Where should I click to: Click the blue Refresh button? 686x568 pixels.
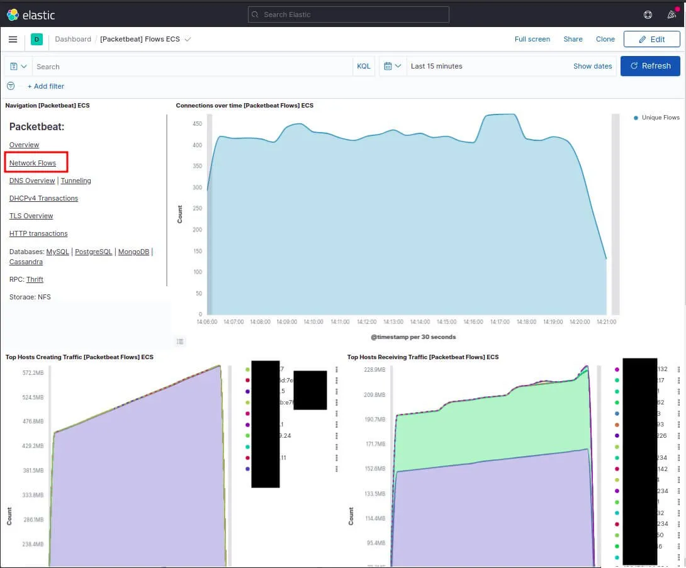(650, 66)
